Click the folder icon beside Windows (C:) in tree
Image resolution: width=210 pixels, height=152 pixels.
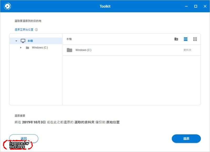(x=27, y=48)
